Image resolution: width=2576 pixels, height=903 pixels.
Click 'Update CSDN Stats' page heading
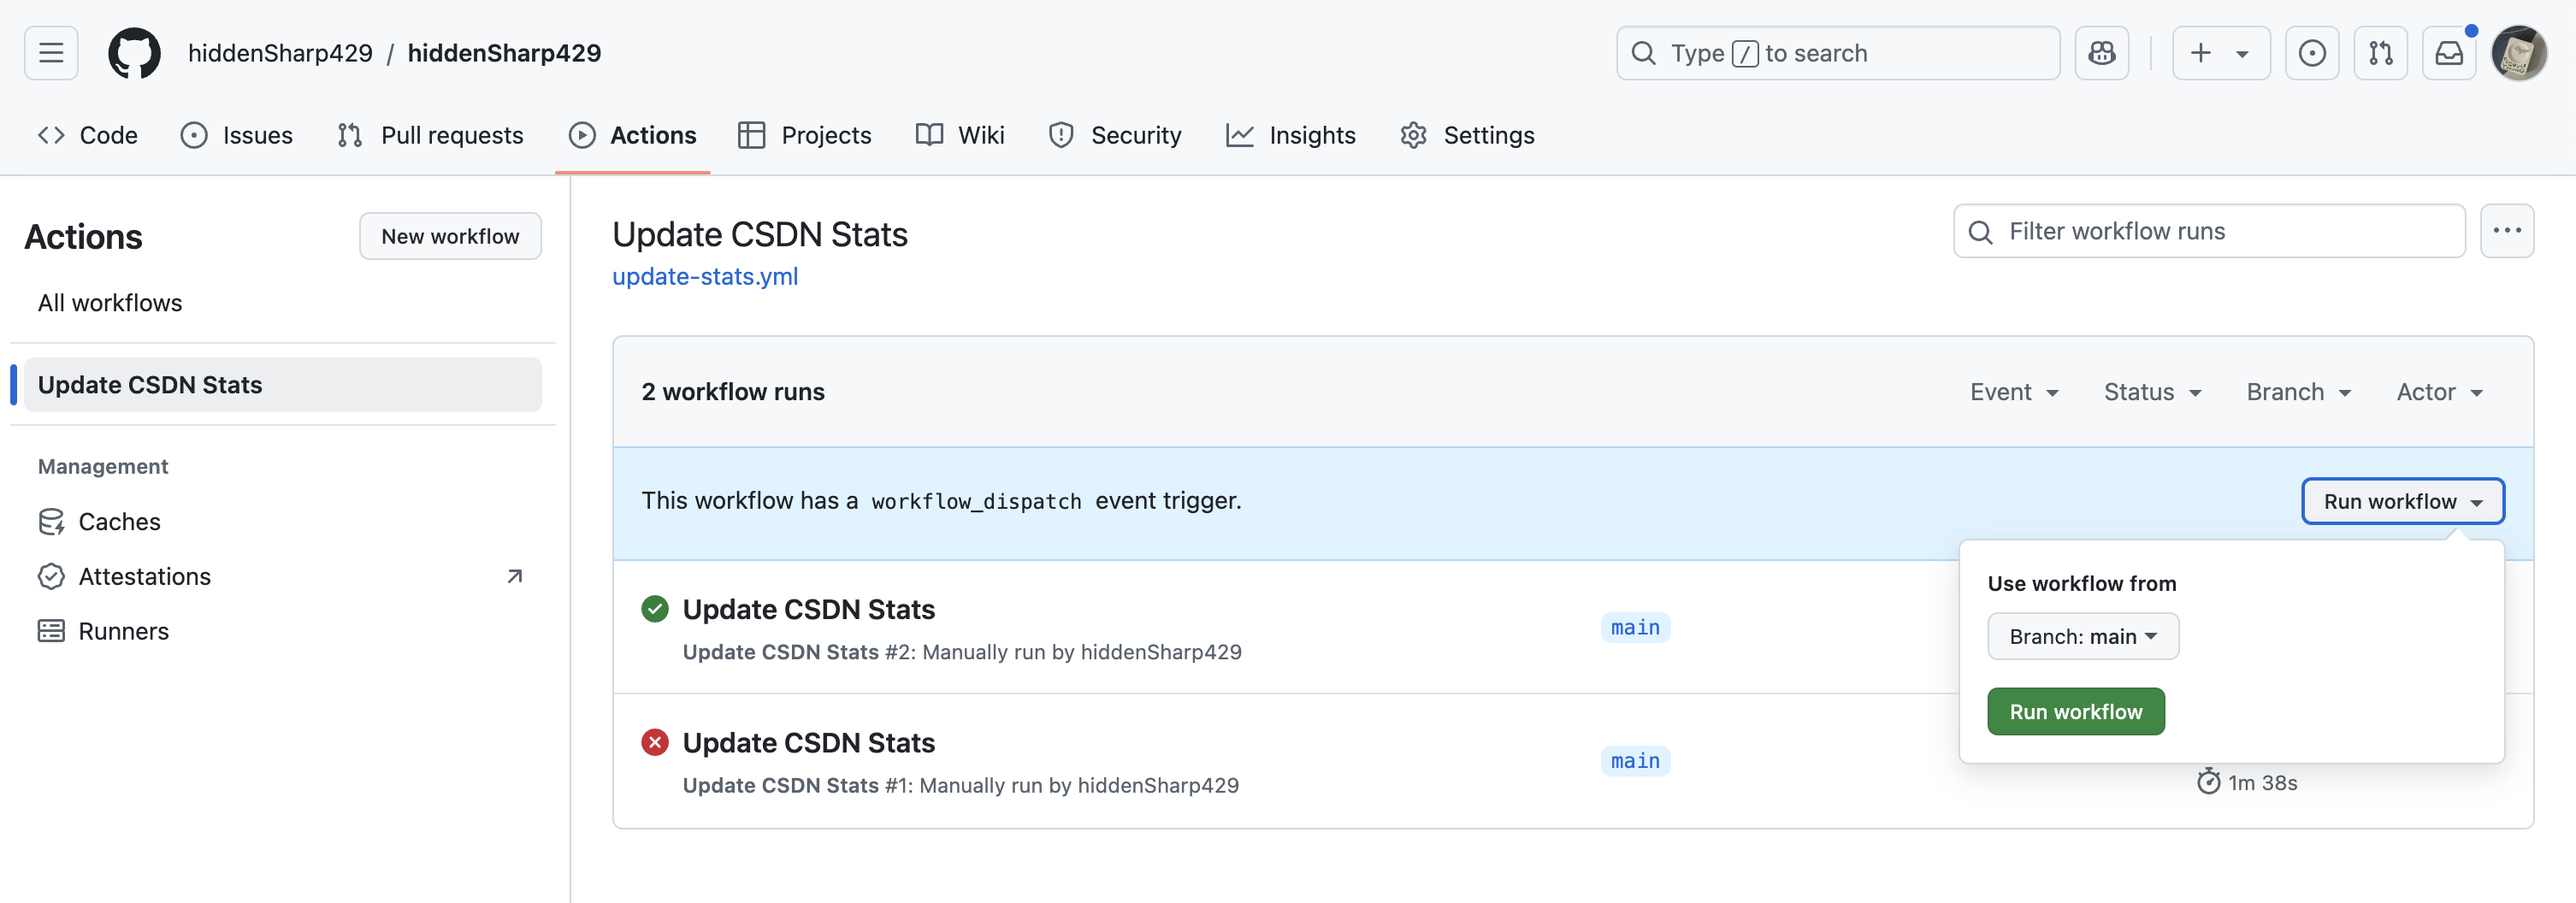760,234
